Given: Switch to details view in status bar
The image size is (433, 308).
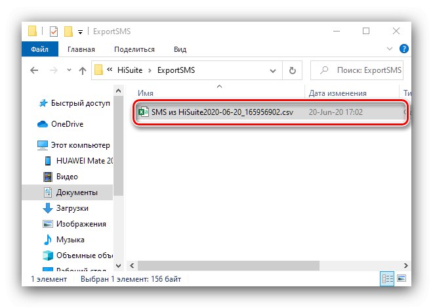Looking at the screenshot, I should 387,278.
